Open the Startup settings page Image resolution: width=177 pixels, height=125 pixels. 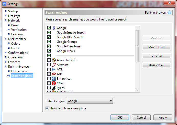coord(13,11)
